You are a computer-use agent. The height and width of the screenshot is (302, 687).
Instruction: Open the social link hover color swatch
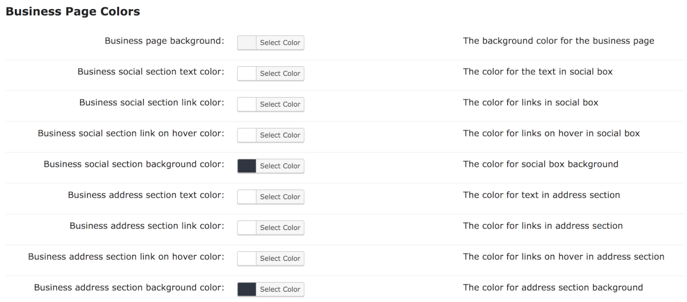pos(247,135)
